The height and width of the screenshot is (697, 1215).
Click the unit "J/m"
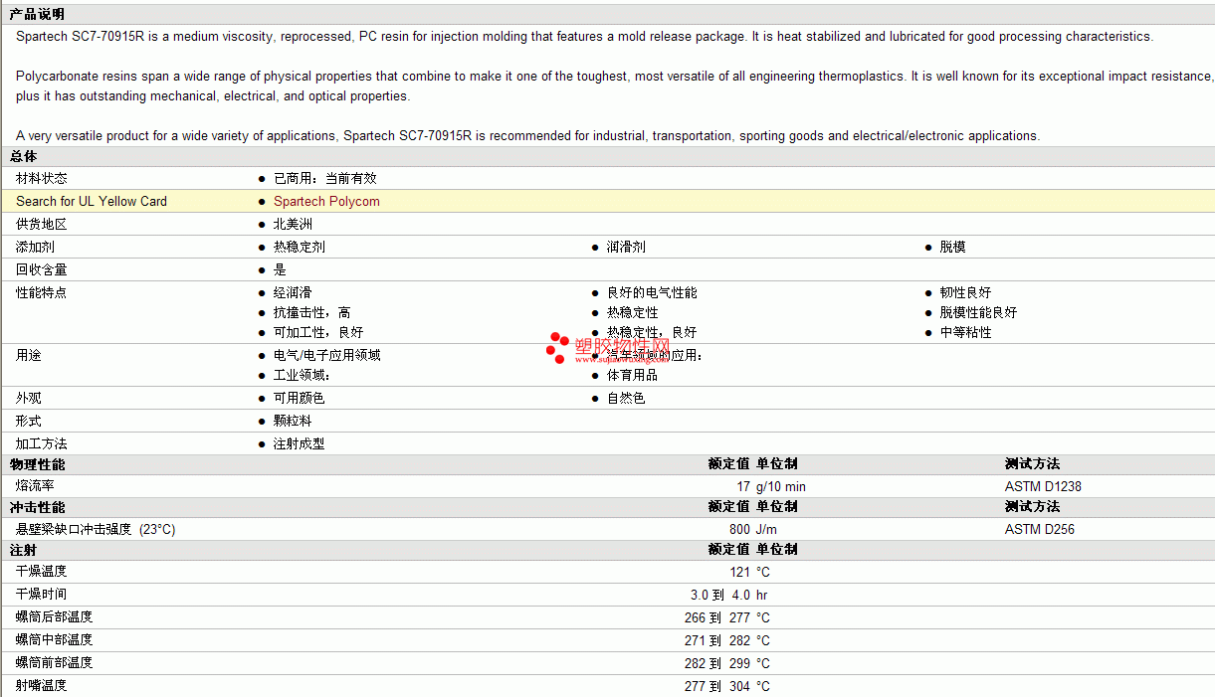click(x=766, y=529)
